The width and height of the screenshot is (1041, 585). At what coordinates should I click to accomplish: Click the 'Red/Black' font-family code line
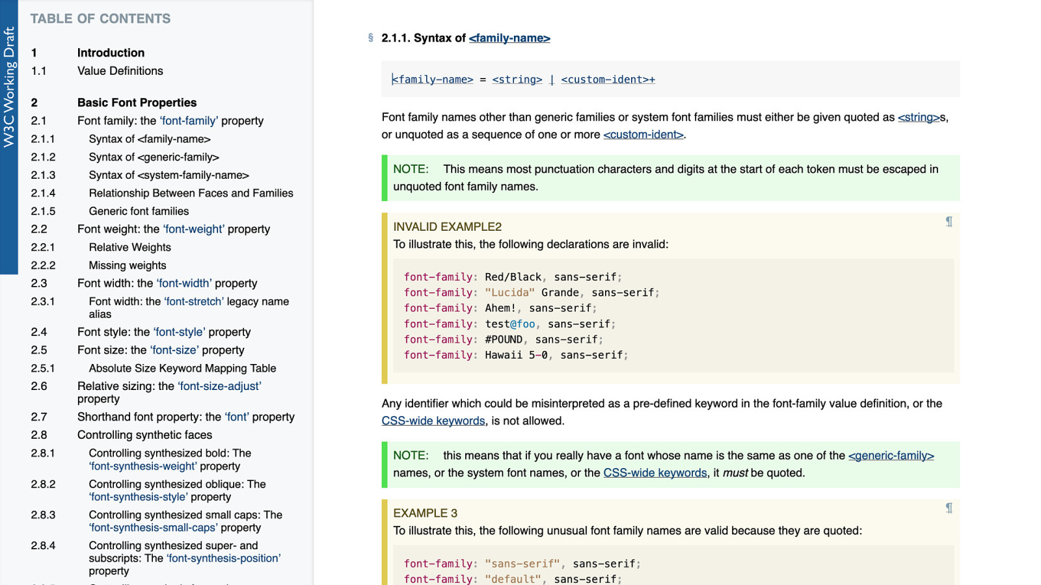(513, 277)
